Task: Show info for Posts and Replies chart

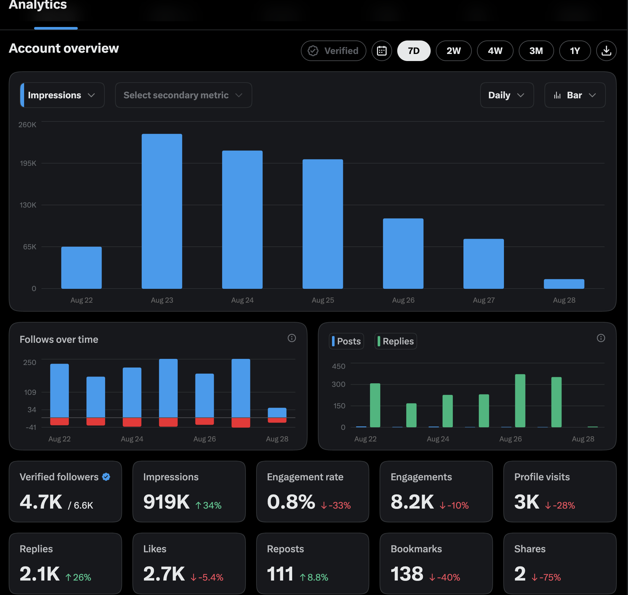Action: 601,338
